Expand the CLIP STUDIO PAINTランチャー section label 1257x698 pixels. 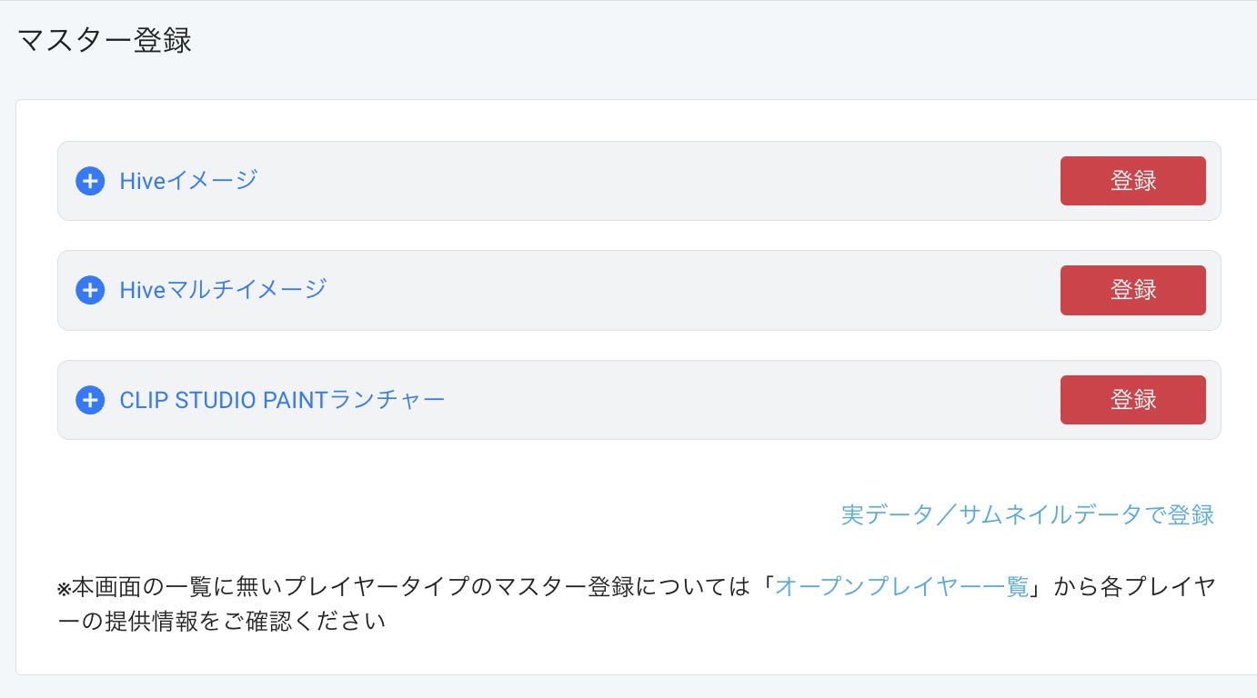(282, 400)
